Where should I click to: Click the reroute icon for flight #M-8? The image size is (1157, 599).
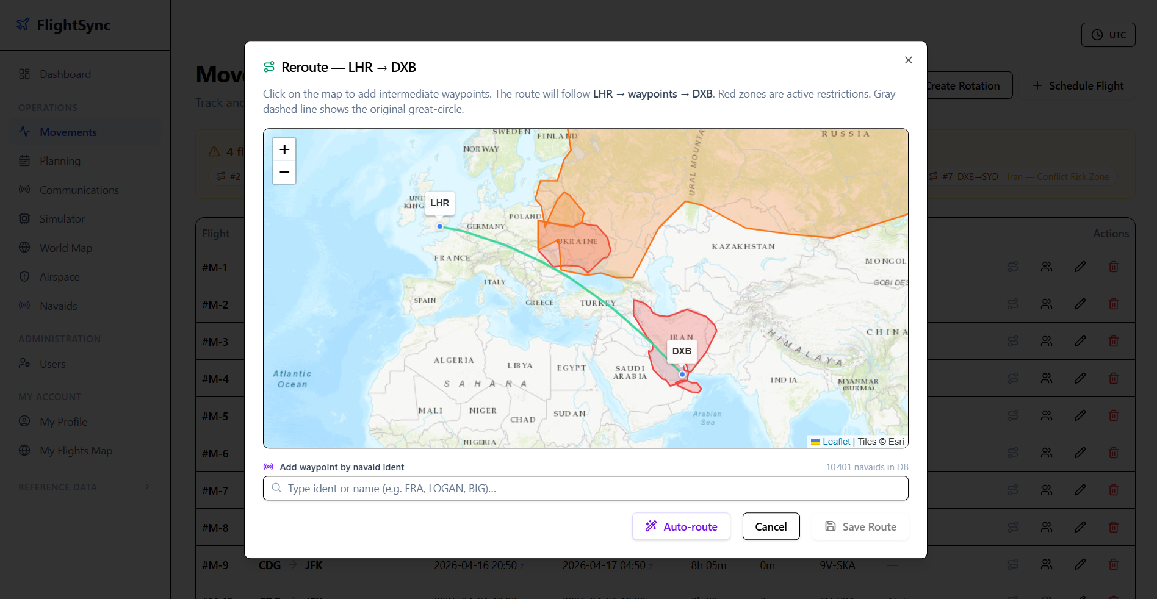point(1013,527)
